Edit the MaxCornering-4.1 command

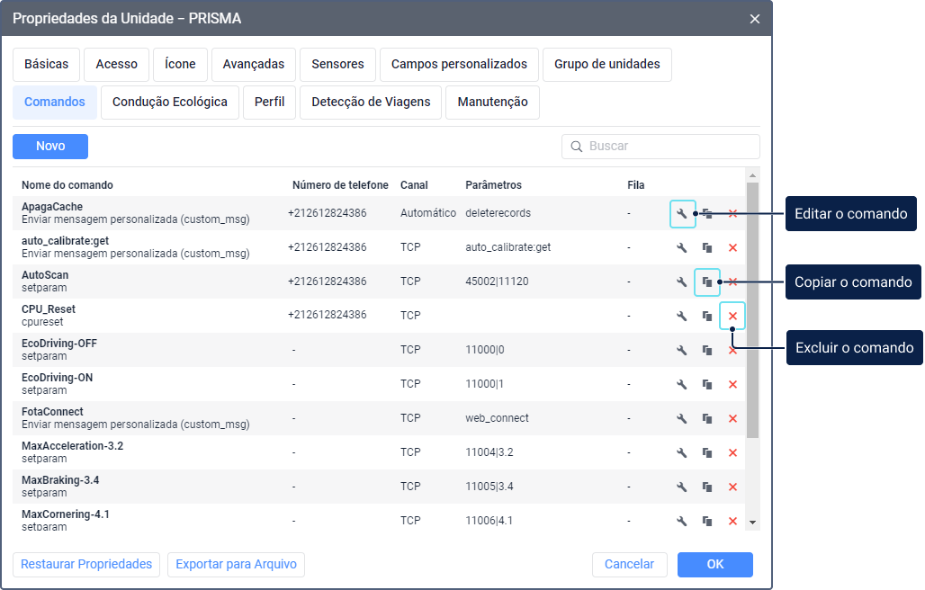pyautogui.click(x=682, y=522)
